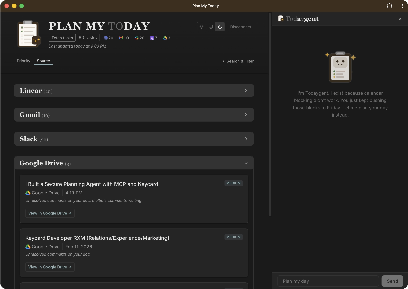Screen dimensions: 408x289
Task: Collapse the Google Drive section
Action: (x=246, y=163)
